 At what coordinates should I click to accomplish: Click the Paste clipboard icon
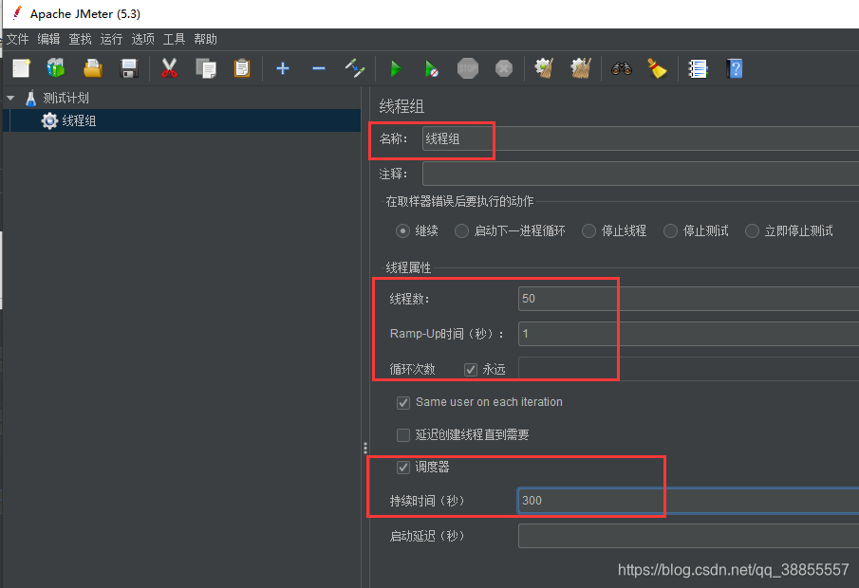pos(242,68)
